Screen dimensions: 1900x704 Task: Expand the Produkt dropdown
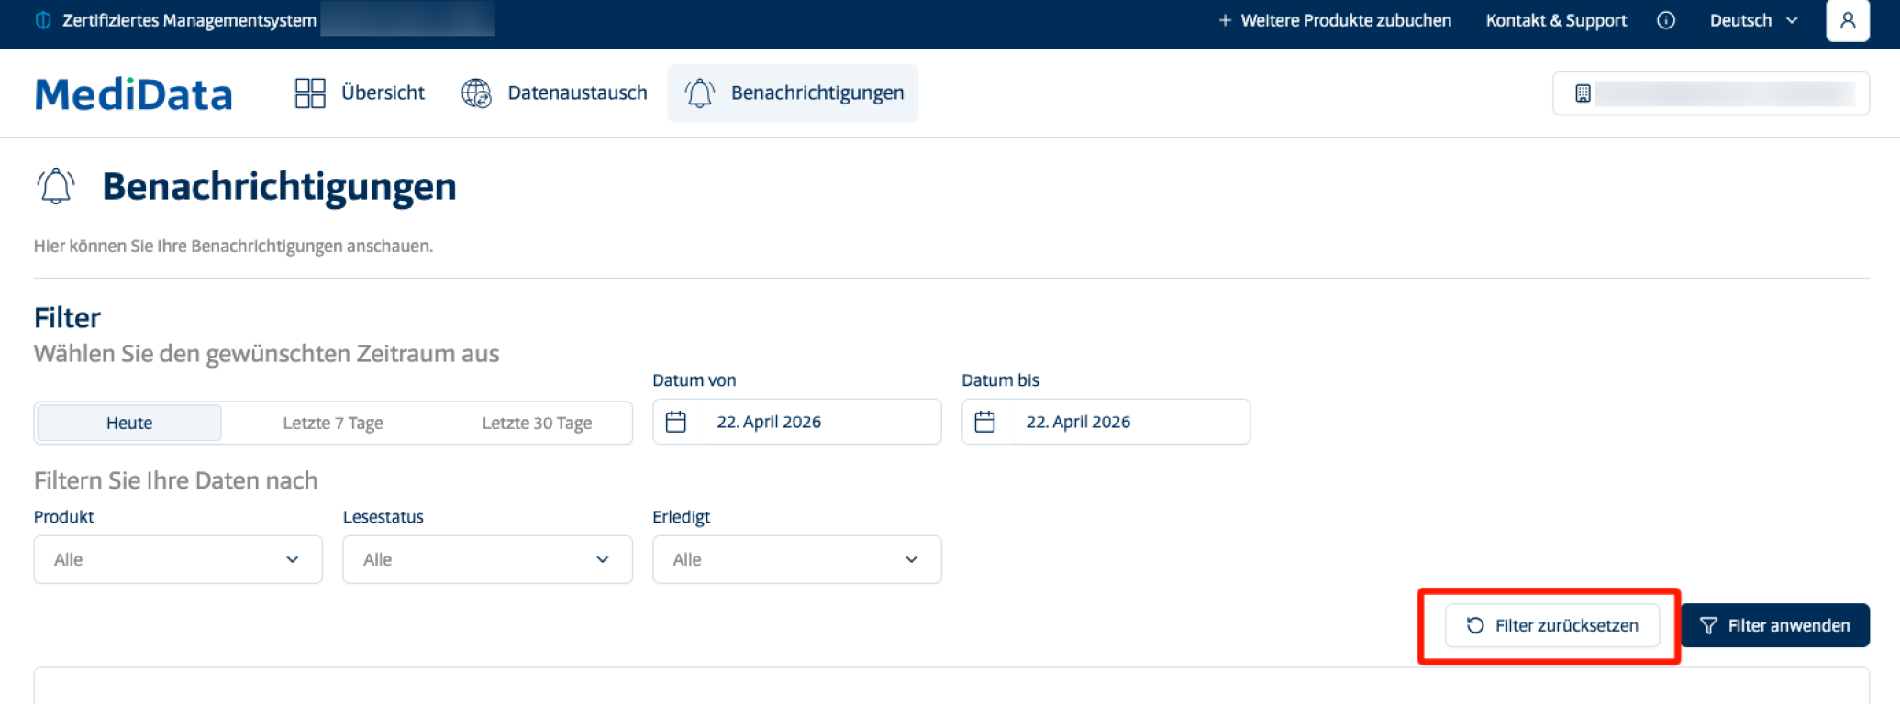(178, 559)
